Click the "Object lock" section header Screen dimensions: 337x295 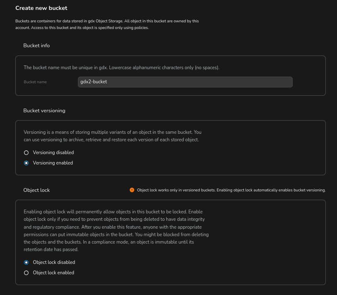36,190
